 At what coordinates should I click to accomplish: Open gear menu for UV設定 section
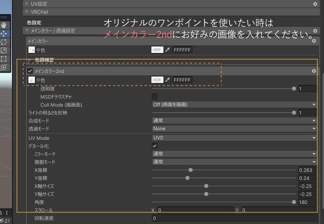tap(315, 4)
